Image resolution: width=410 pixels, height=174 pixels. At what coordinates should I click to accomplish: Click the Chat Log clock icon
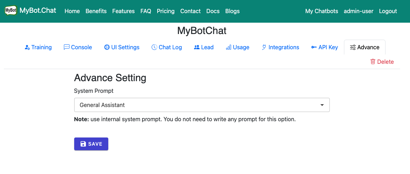154,47
